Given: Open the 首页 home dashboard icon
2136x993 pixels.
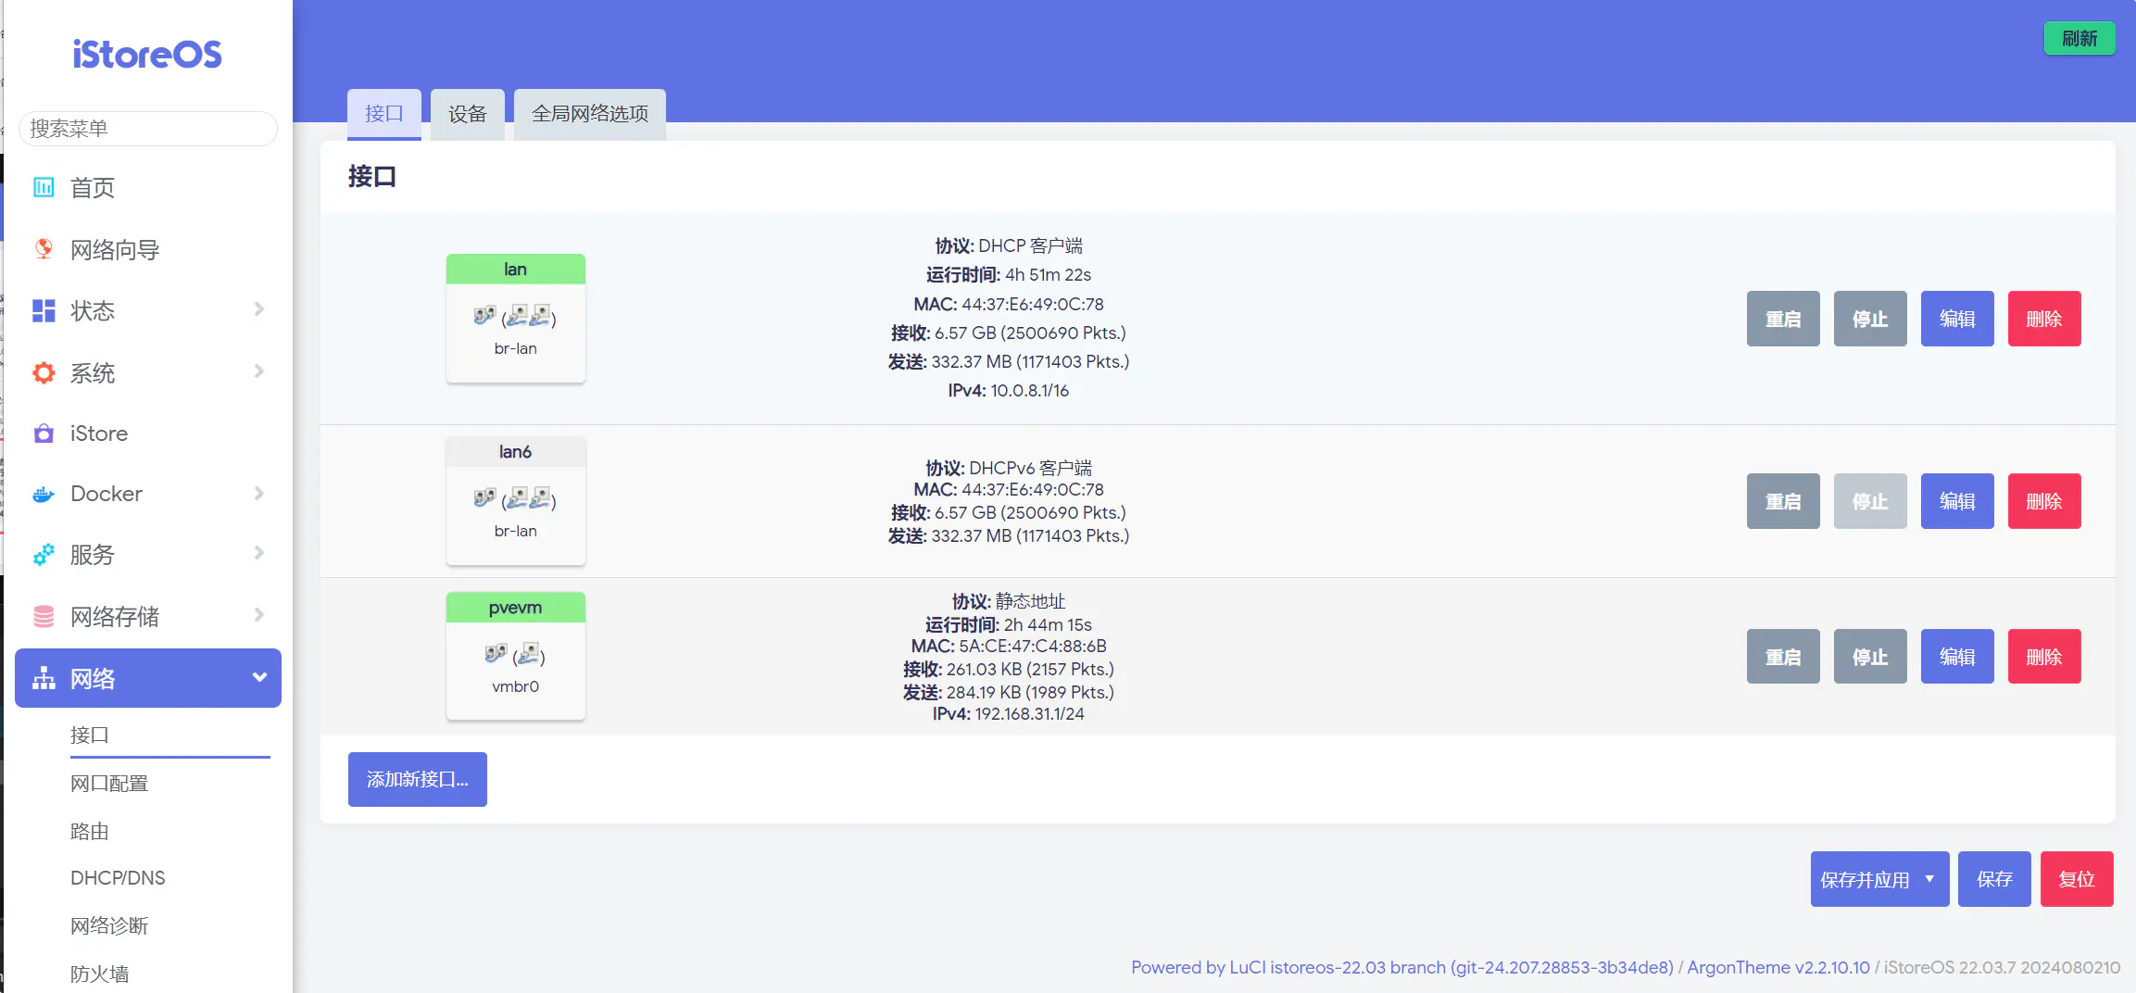Looking at the screenshot, I should [x=44, y=188].
